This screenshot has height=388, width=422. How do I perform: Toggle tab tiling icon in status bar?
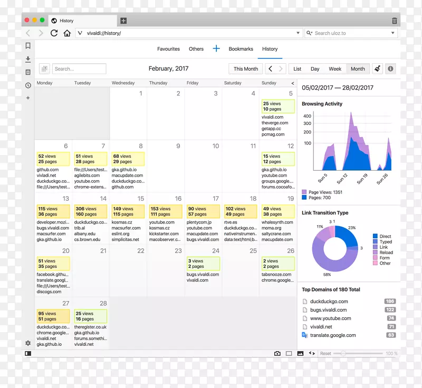click(x=289, y=353)
